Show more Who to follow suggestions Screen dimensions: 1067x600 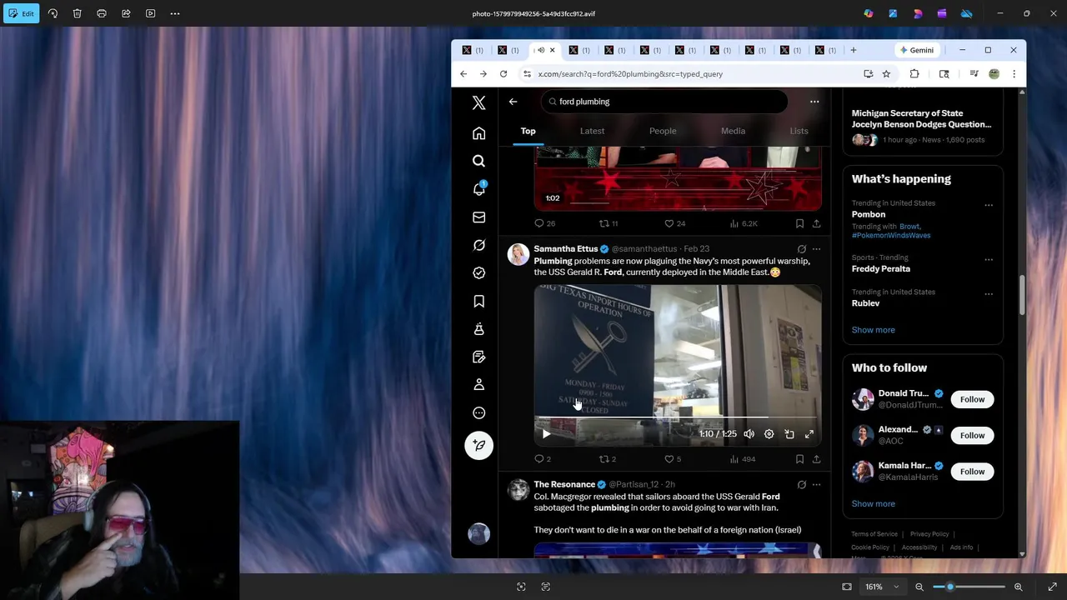[x=873, y=503]
